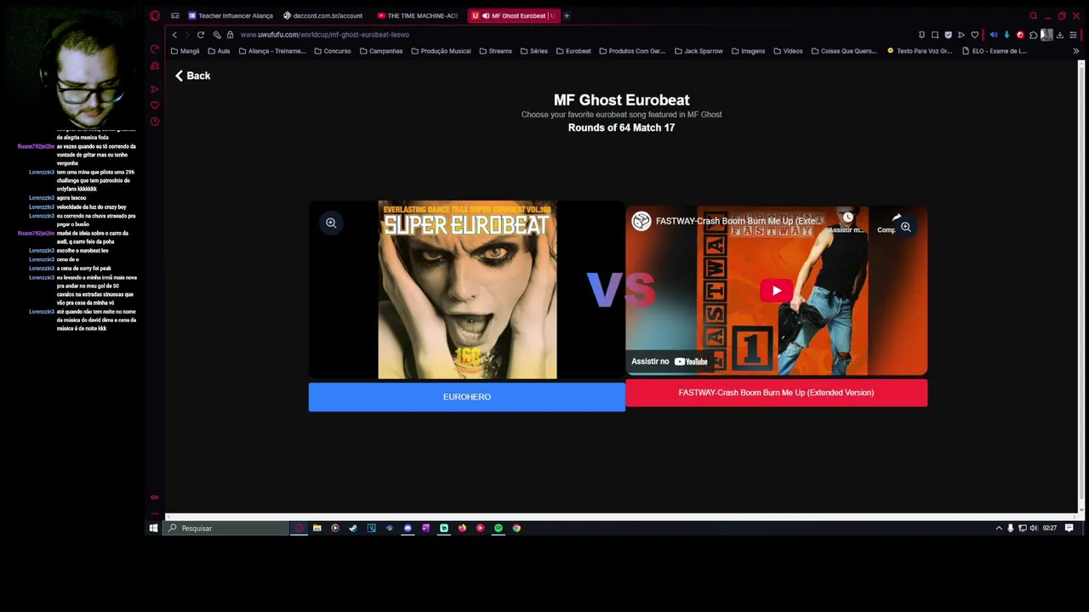This screenshot has width=1089, height=612.
Task: Go back using the Back arrow link
Action: (x=192, y=76)
